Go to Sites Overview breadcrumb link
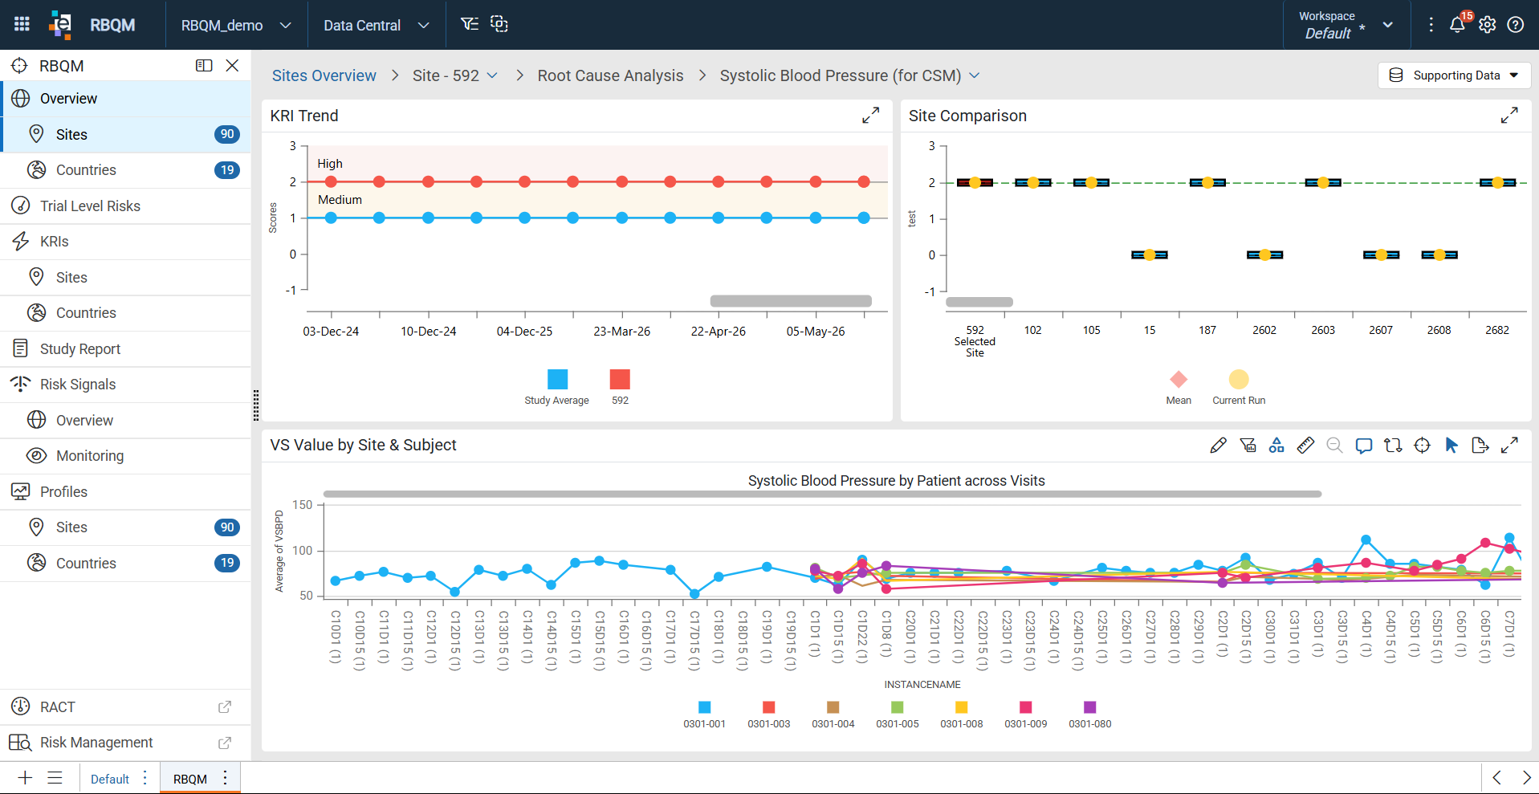 324,75
